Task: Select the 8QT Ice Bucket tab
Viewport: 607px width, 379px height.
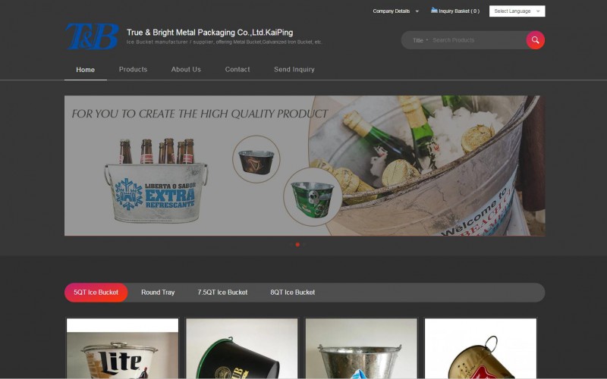Action: 292,293
